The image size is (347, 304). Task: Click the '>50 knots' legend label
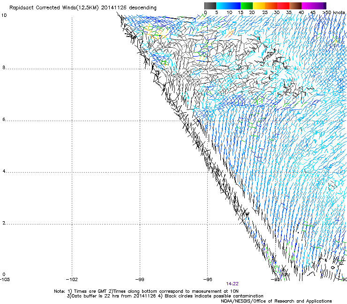334,13
